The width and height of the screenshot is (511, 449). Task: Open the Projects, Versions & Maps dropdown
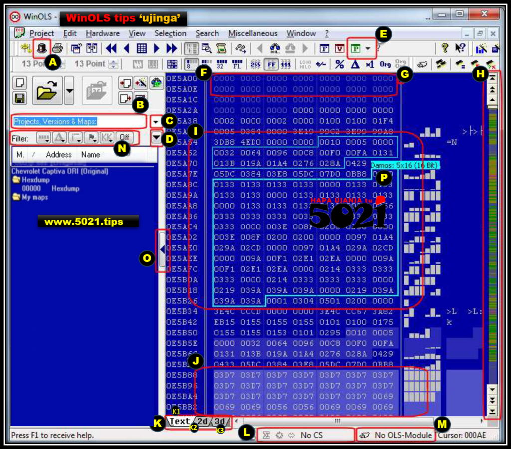(x=156, y=121)
